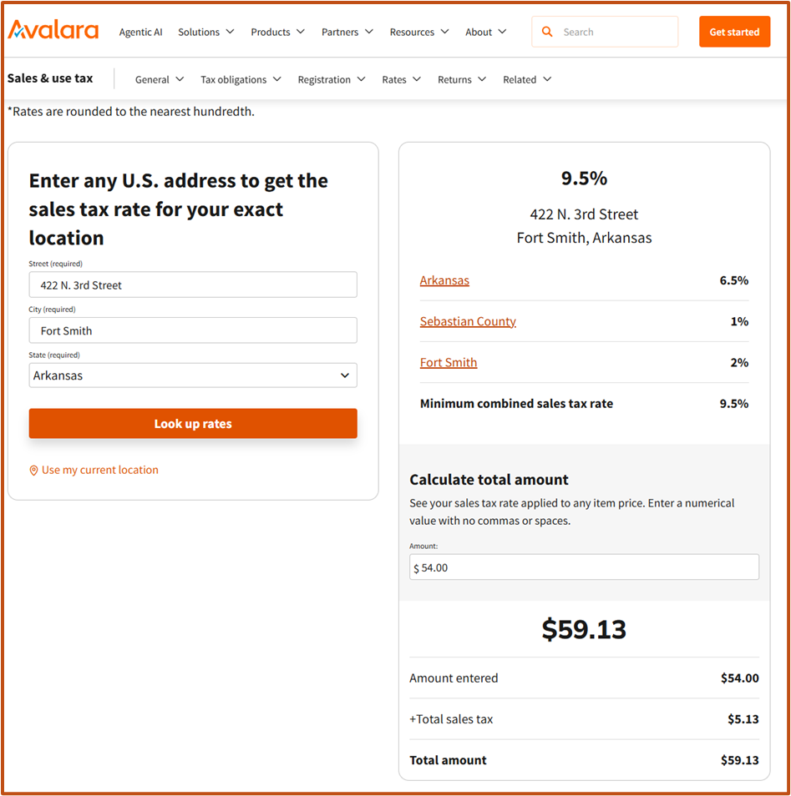
Task: Click the Amount input field
Action: tap(585, 567)
